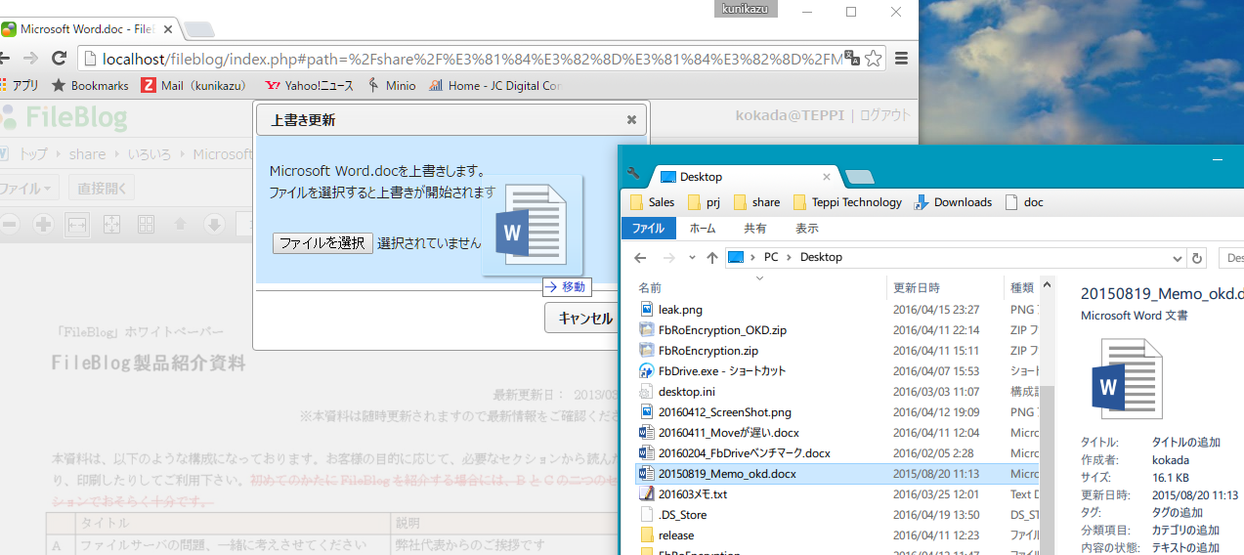Open the Downloads bookmark in Explorer
Viewport: 1244px width, 555px height.
pos(953,202)
